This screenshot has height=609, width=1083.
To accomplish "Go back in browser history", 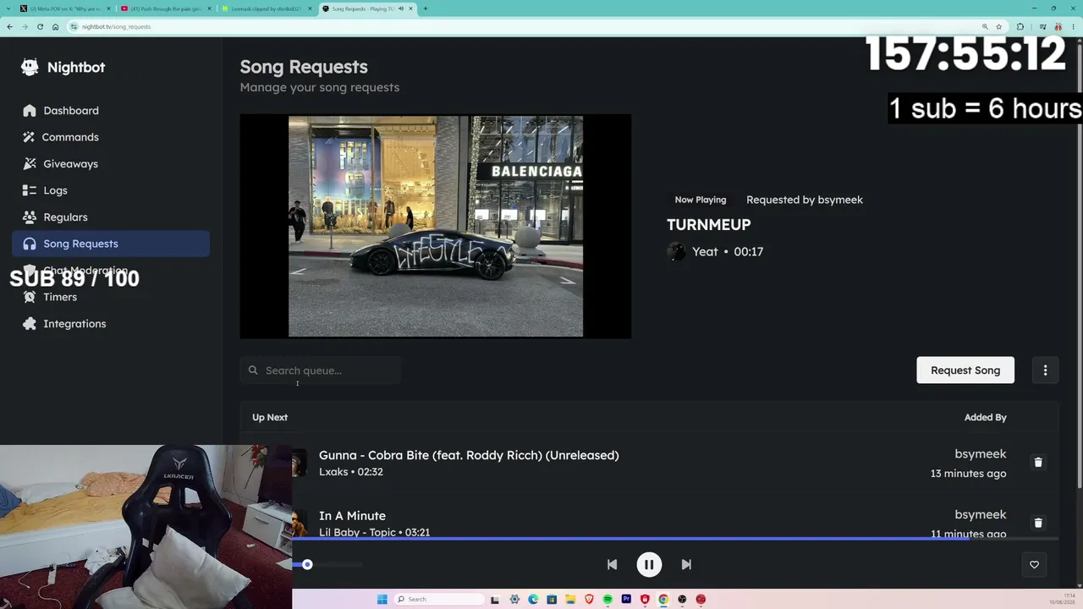I will (x=9, y=26).
